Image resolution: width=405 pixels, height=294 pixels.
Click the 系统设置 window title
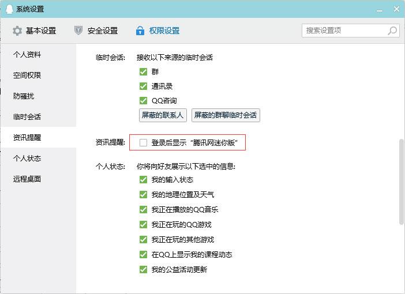tap(30, 9)
